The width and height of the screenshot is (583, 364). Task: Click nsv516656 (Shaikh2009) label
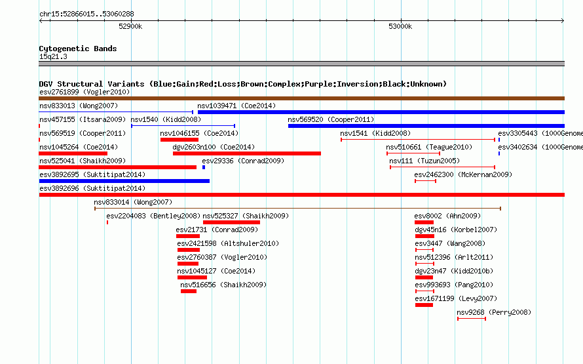pyautogui.click(x=223, y=285)
